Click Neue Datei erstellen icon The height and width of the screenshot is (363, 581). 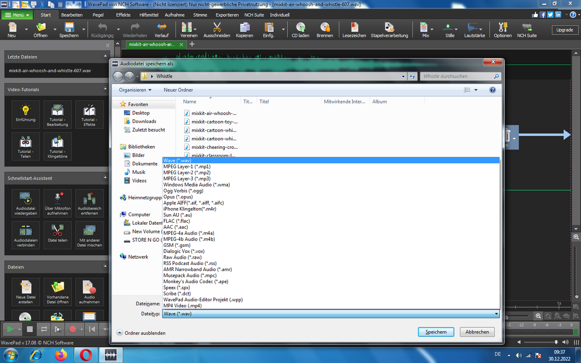click(25, 292)
